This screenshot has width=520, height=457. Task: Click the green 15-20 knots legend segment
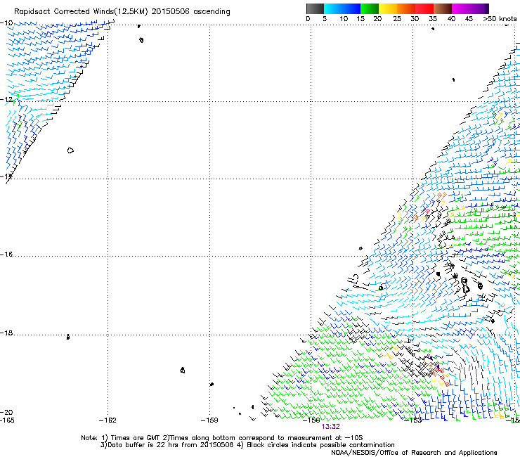pos(370,8)
